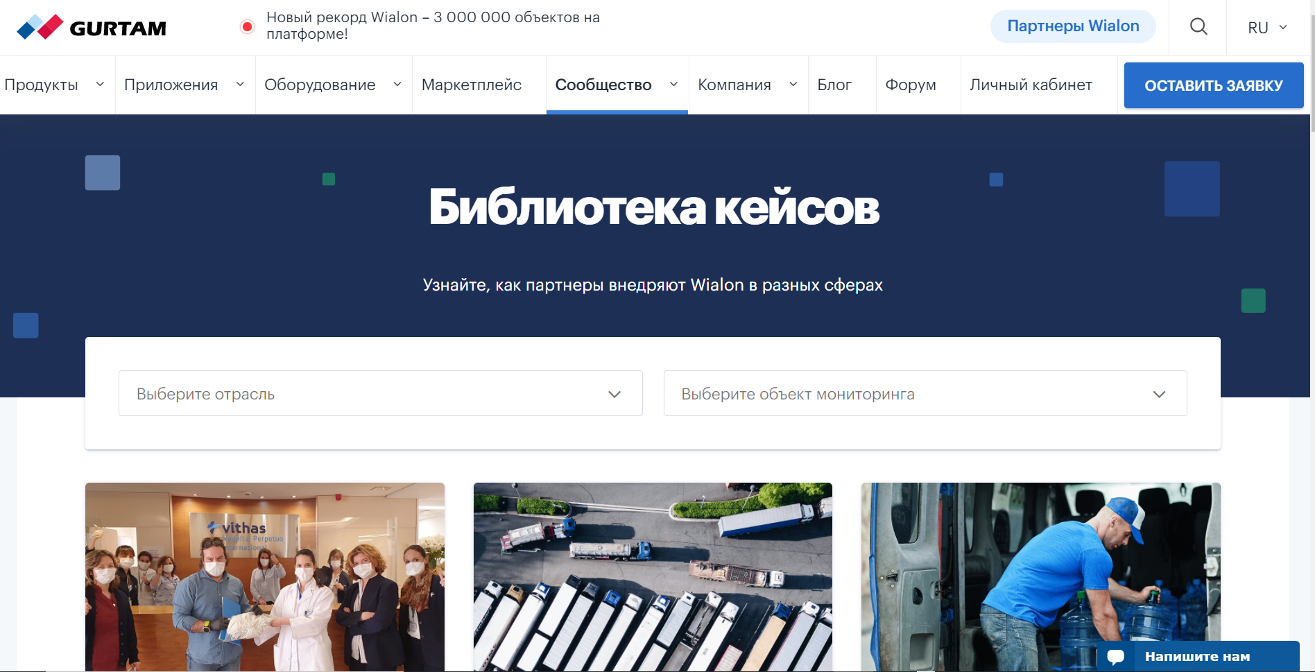Switch to the Маркетплейс menu item
Viewport: 1315px width, 672px height.
[x=472, y=85]
